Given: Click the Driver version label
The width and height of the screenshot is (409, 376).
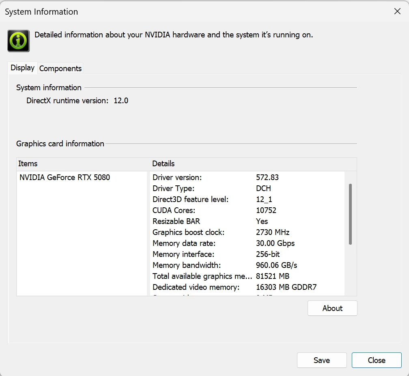Looking at the screenshot, I should (x=177, y=177).
